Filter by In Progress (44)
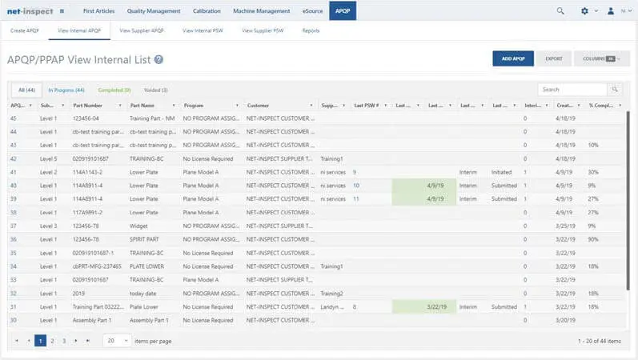 coord(66,90)
